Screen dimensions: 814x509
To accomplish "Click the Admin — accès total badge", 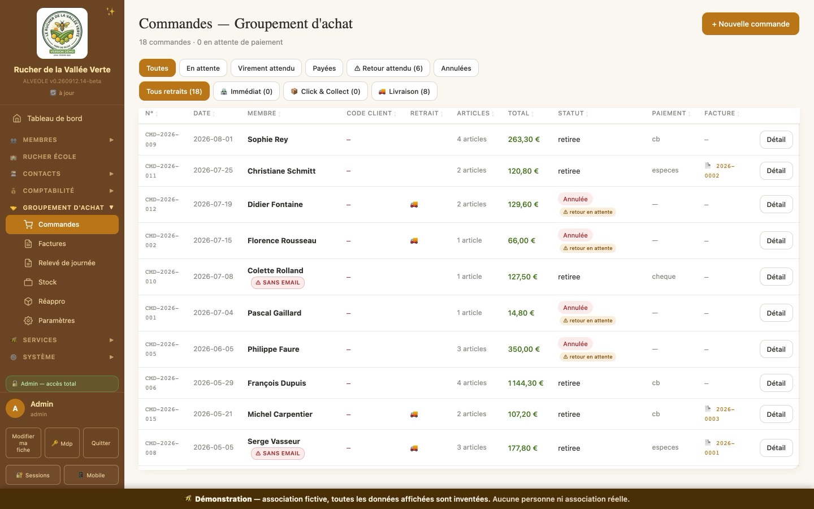I will tap(62, 383).
